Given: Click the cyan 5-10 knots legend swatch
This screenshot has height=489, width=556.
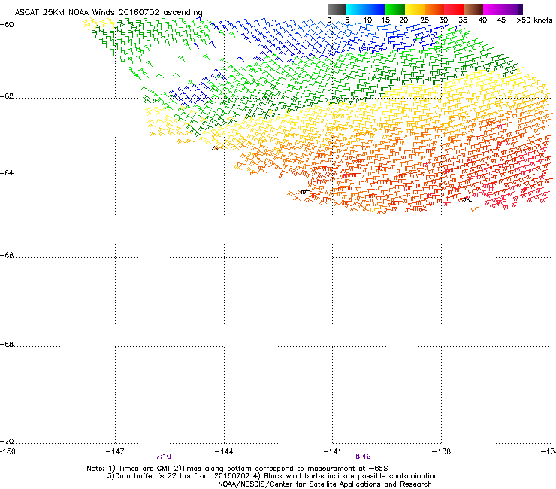Looking at the screenshot, I should [x=356, y=9].
